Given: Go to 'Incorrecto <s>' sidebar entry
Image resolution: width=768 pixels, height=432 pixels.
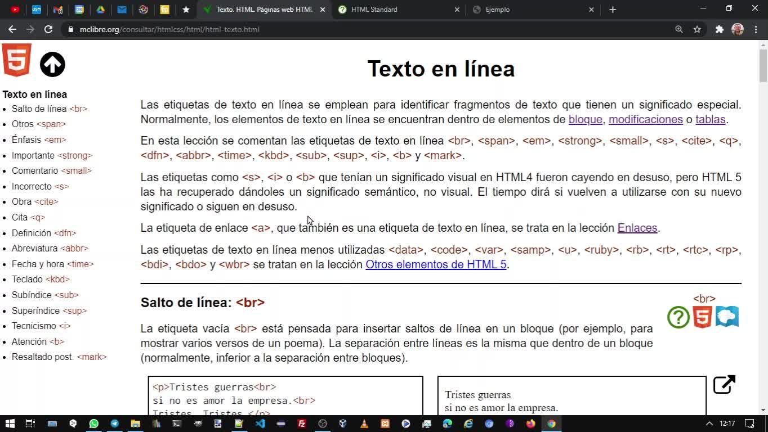Looking at the screenshot, I should click(x=40, y=186).
